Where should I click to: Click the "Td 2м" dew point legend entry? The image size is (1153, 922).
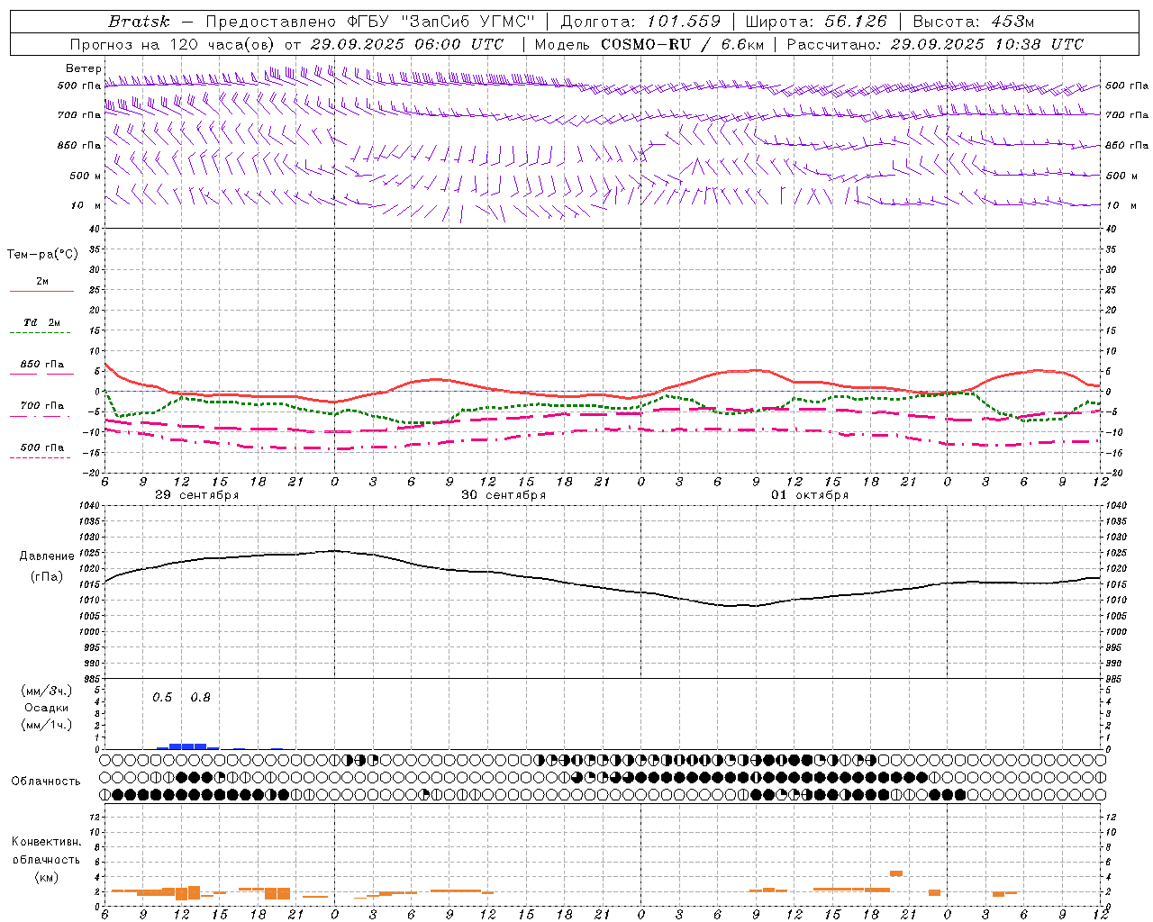[41, 322]
